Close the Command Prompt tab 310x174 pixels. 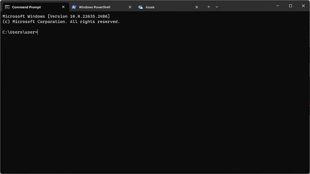point(63,7)
